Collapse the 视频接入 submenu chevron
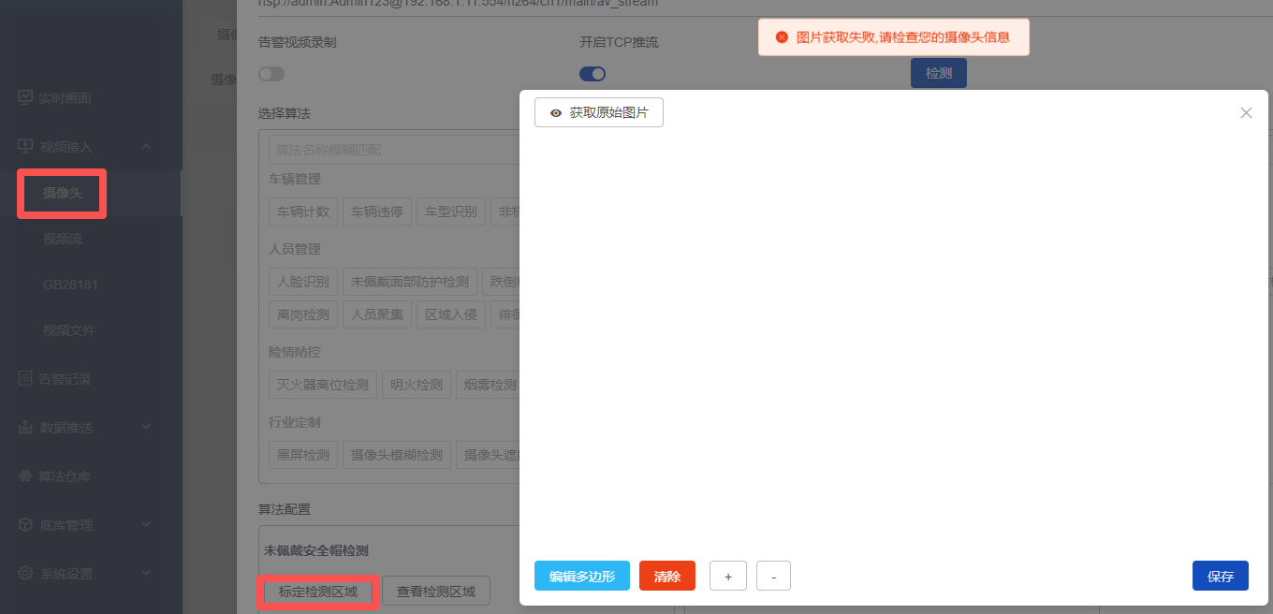Image resolution: width=1273 pixels, height=614 pixels. point(146,146)
